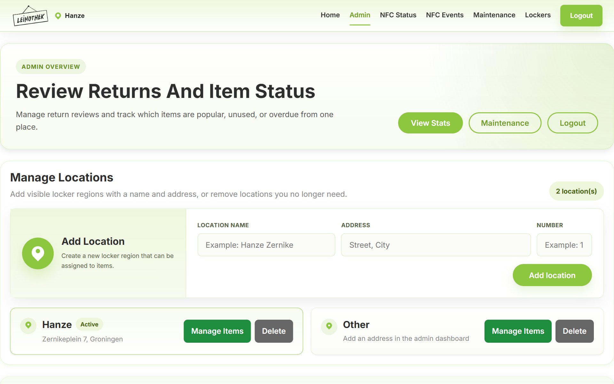The height and width of the screenshot is (384, 614).
Task: Click the Admin navigation tab
Action: [360, 15]
